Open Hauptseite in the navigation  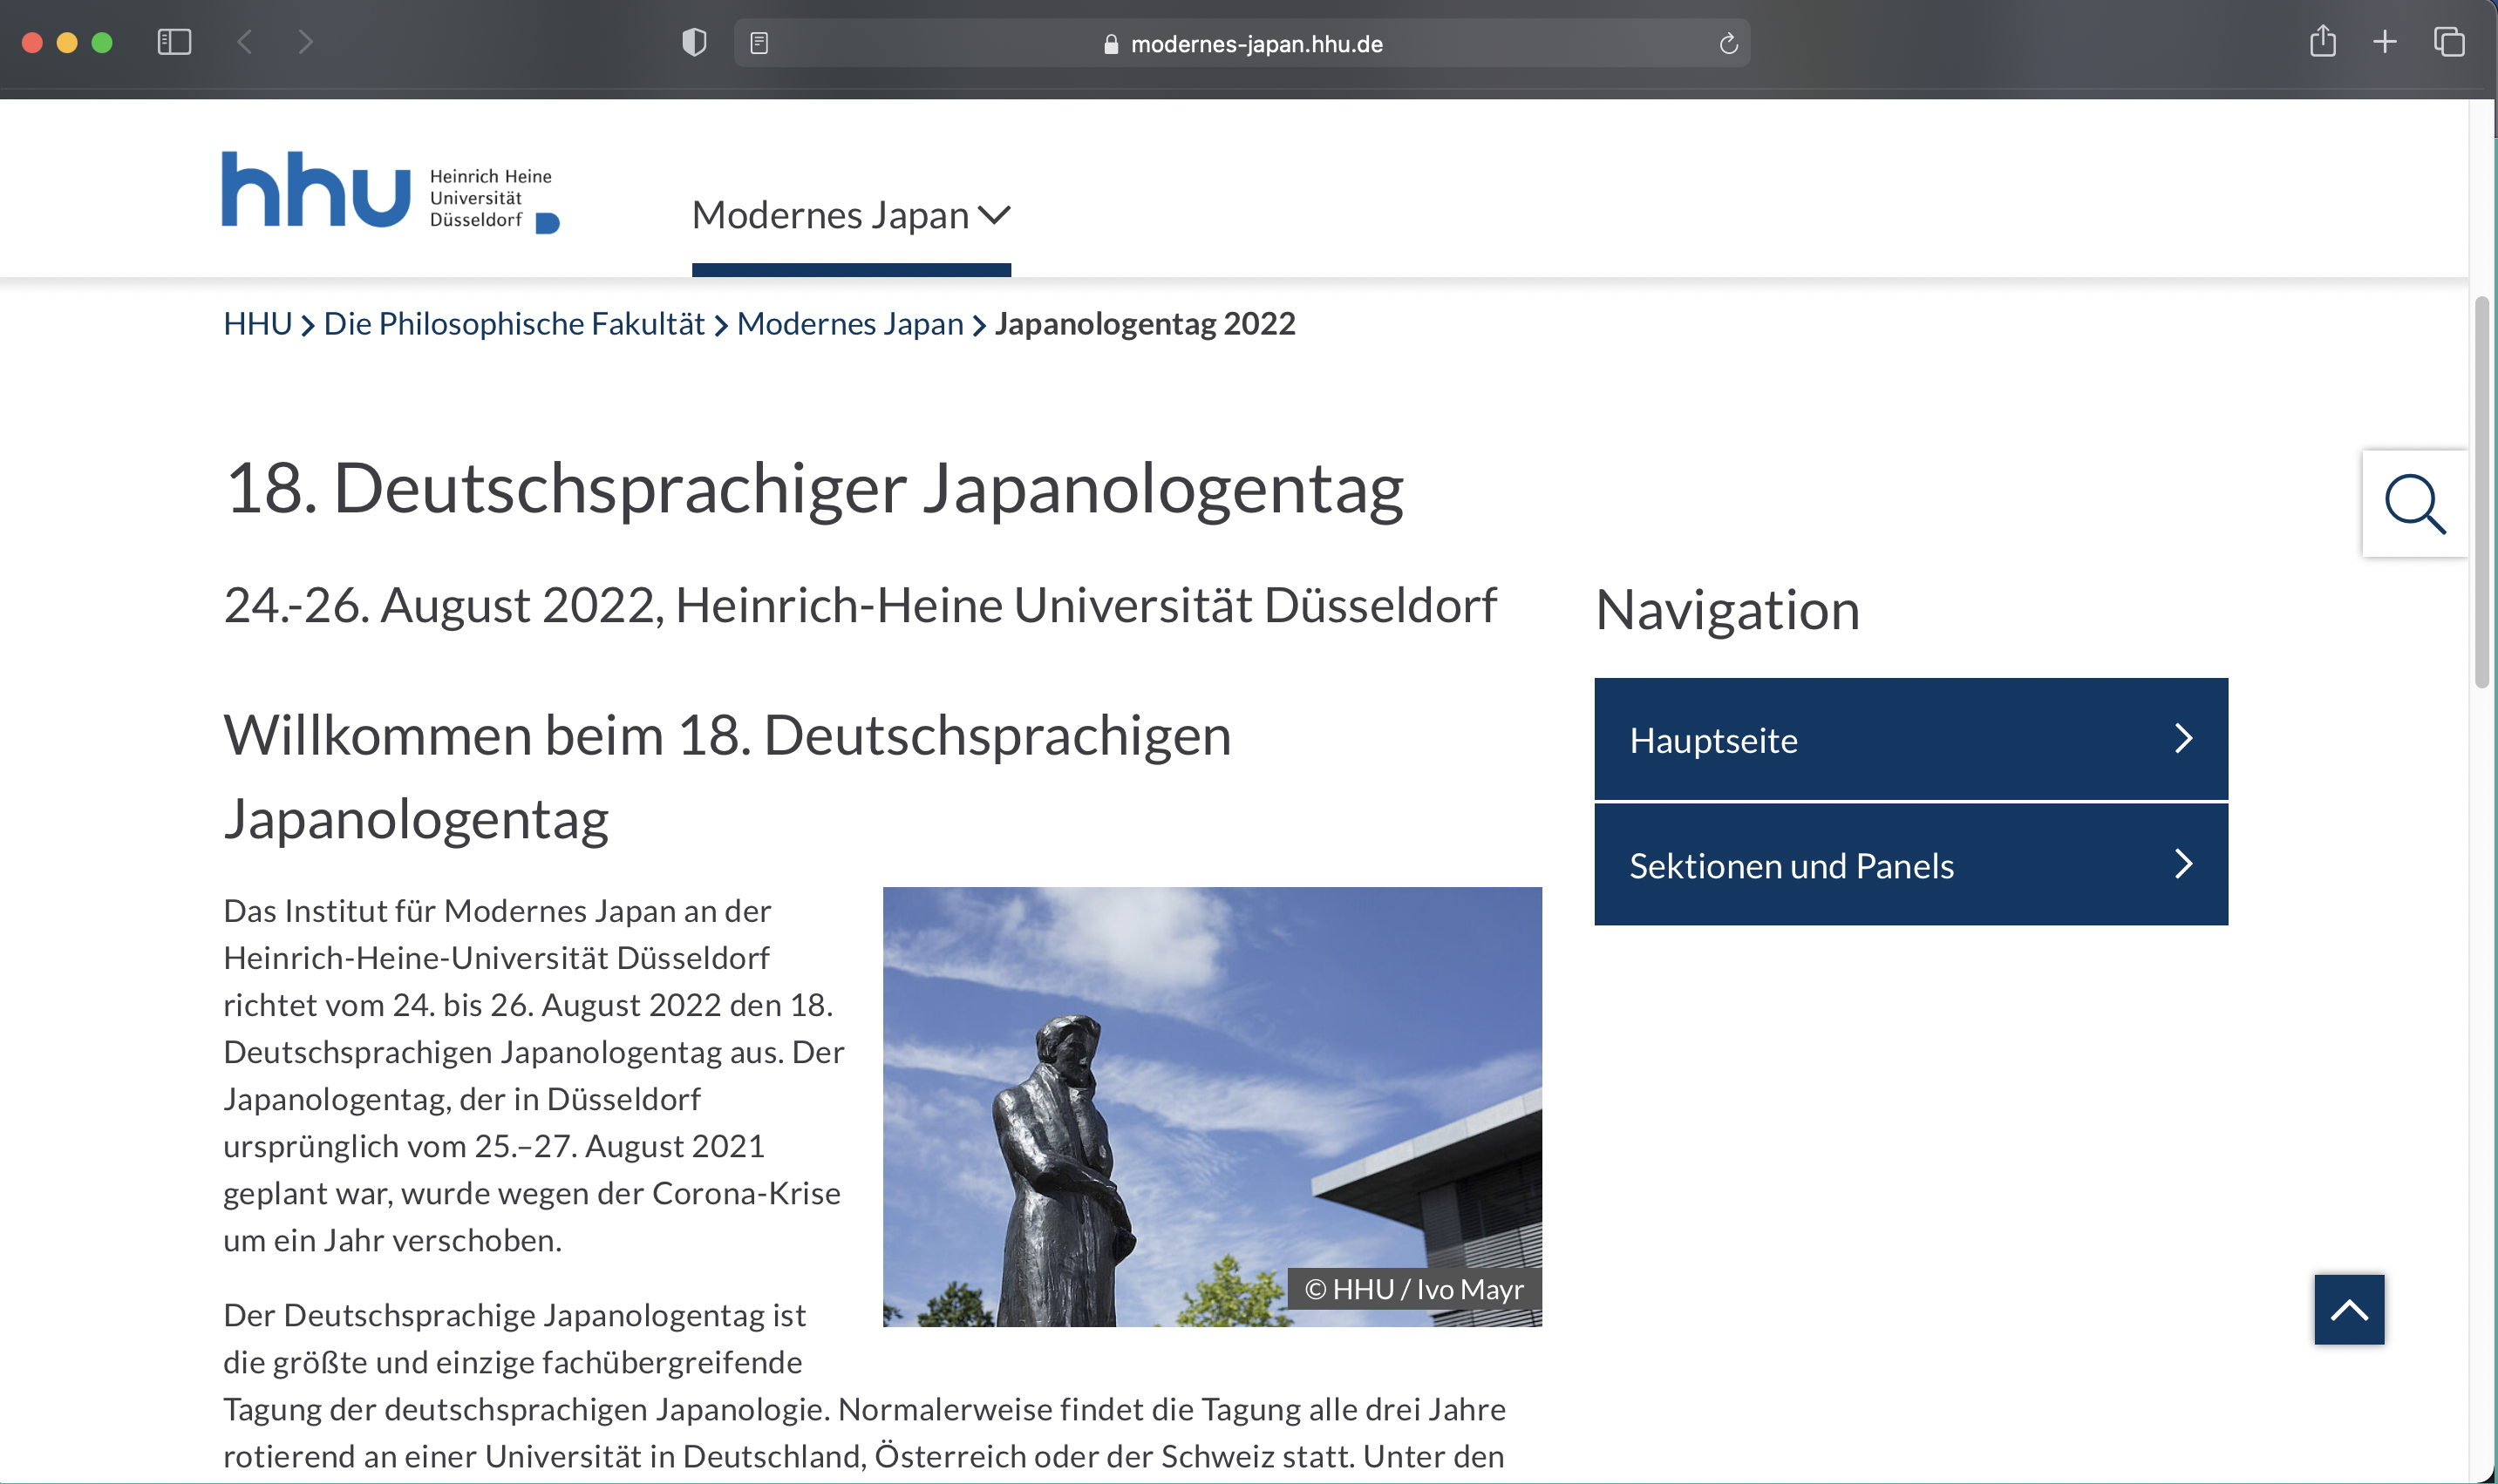tap(1910, 739)
